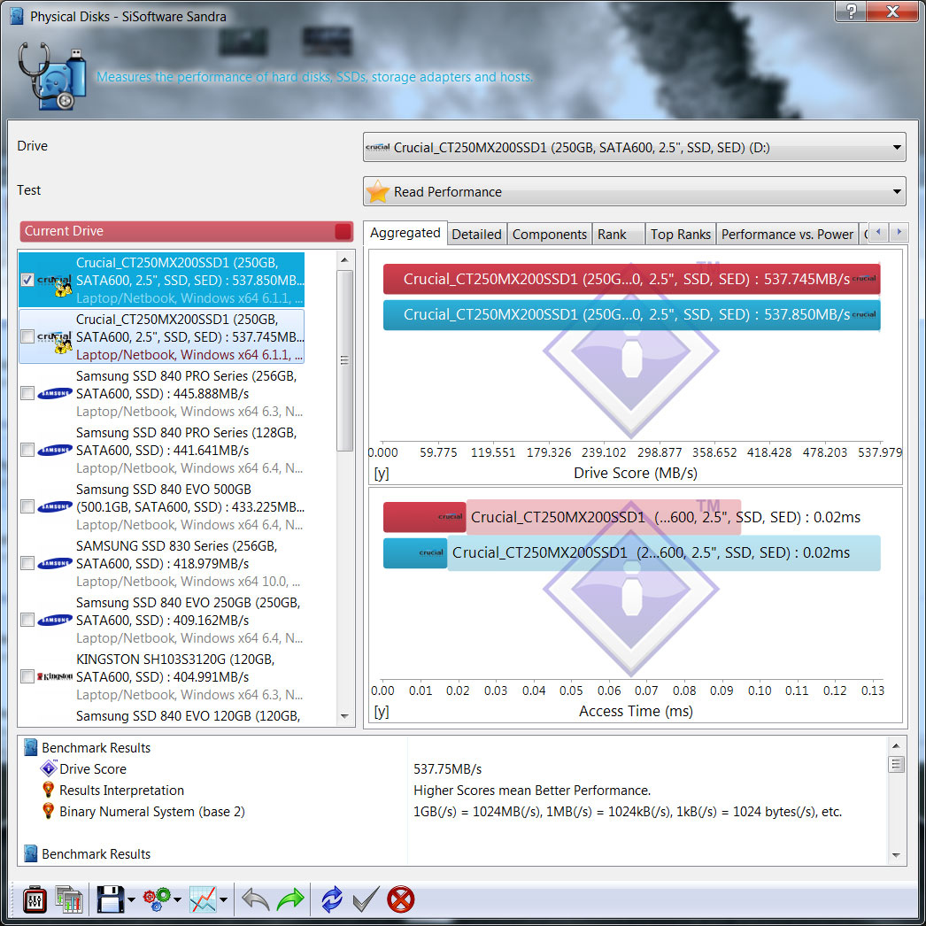Open chart icon dropdown arrow
Viewport: 926px width, 926px height.
[x=223, y=900]
